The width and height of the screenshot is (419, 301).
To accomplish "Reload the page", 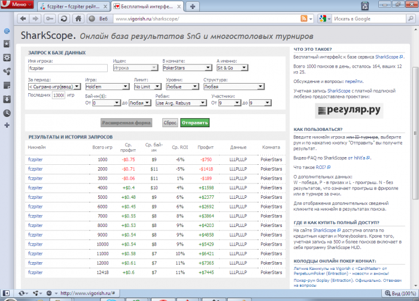I will [64, 19].
